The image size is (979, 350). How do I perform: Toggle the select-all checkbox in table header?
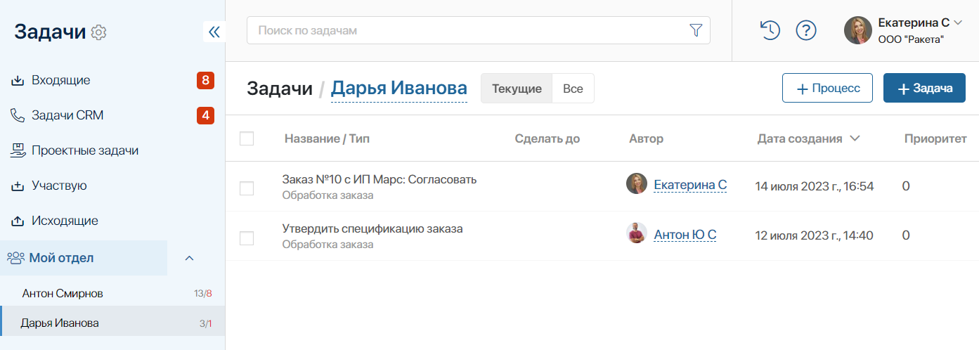tap(247, 138)
